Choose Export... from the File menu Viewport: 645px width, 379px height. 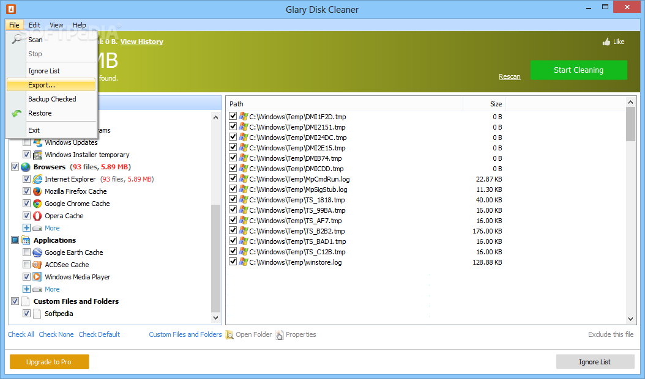point(51,85)
